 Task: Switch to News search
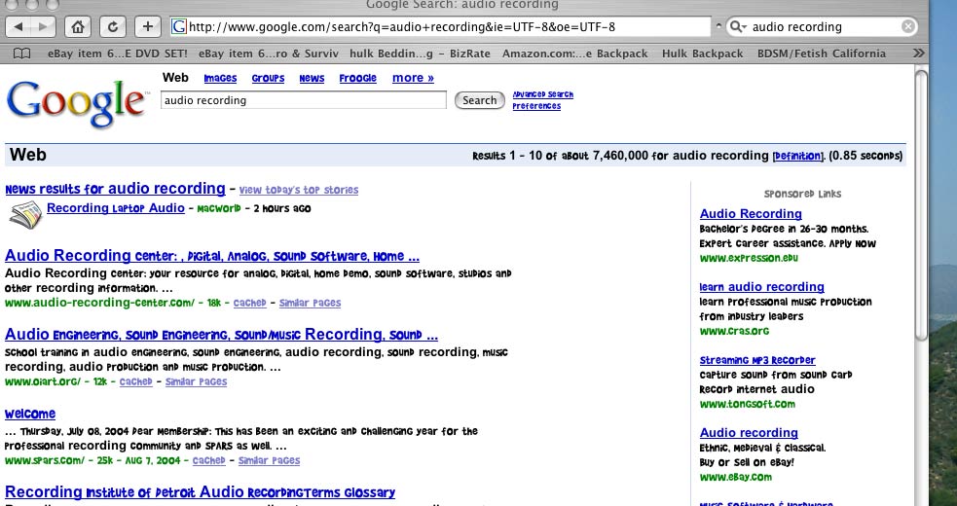[312, 78]
